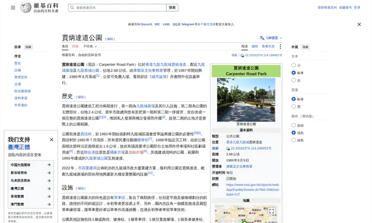372x223 pixels.
Task: Click the 市區重建局 link
Action: click(x=87, y=168)
